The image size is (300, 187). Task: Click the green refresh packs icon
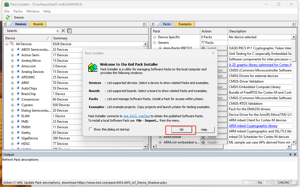8,17
